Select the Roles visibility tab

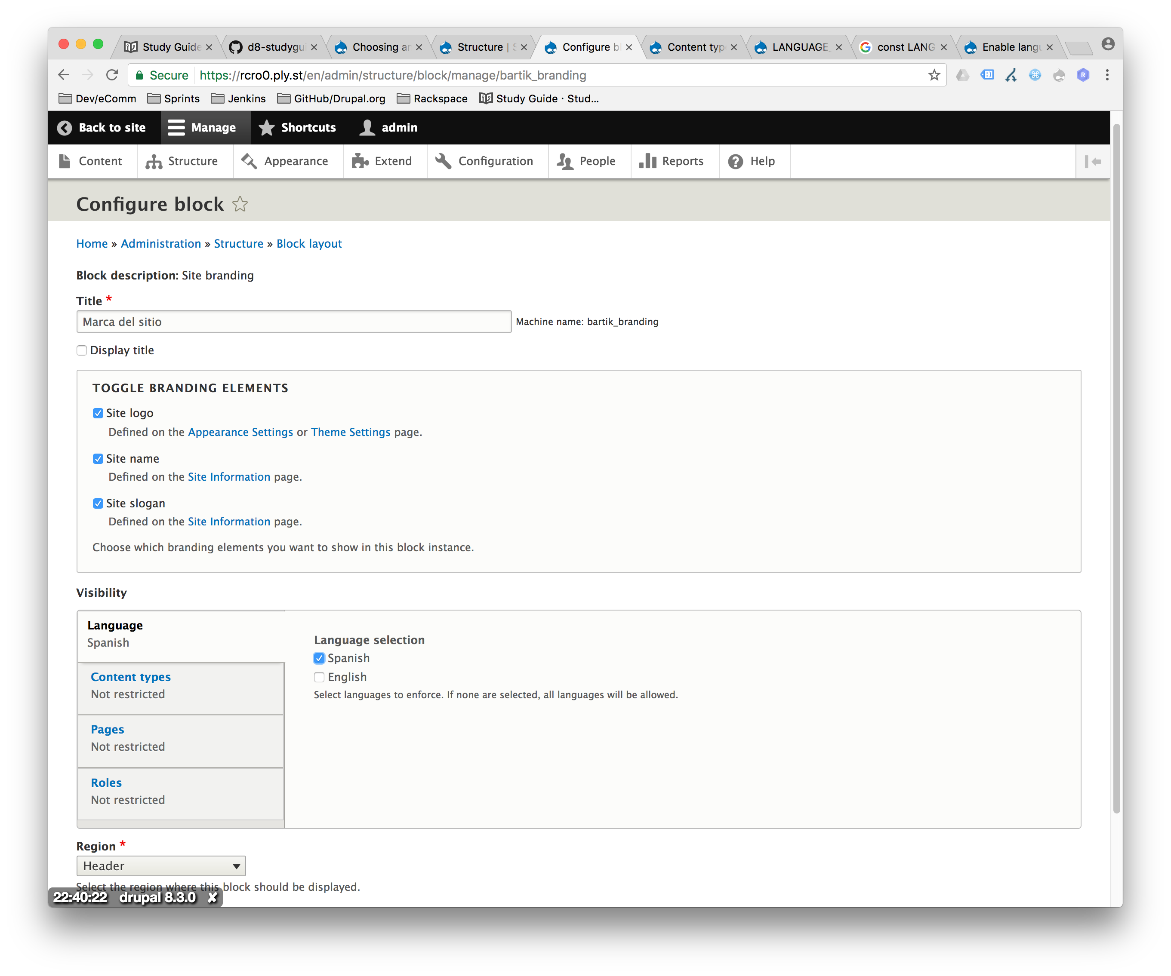click(x=181, y=794)
